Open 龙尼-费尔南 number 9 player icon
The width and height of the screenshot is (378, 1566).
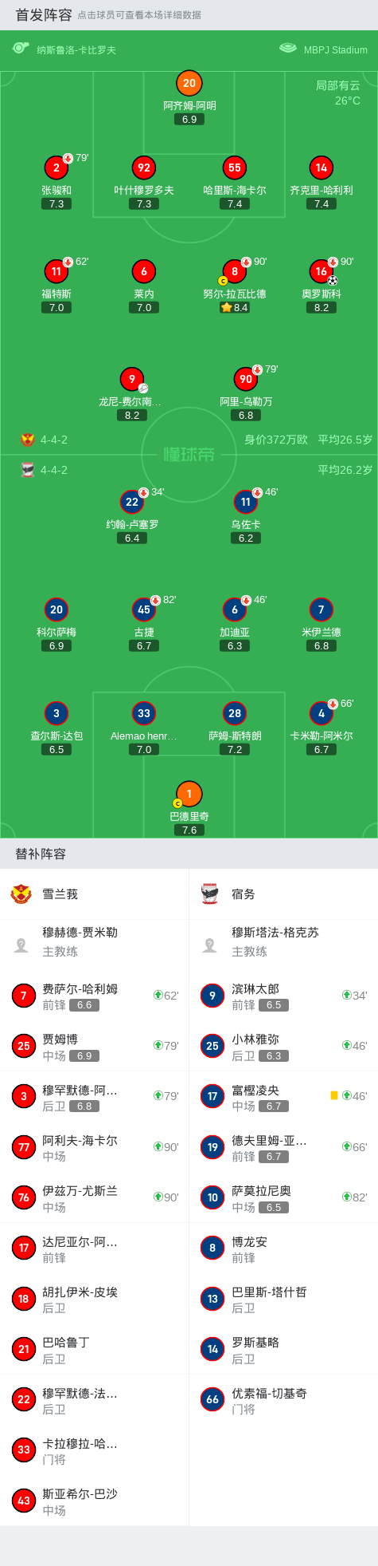(132, 379)
